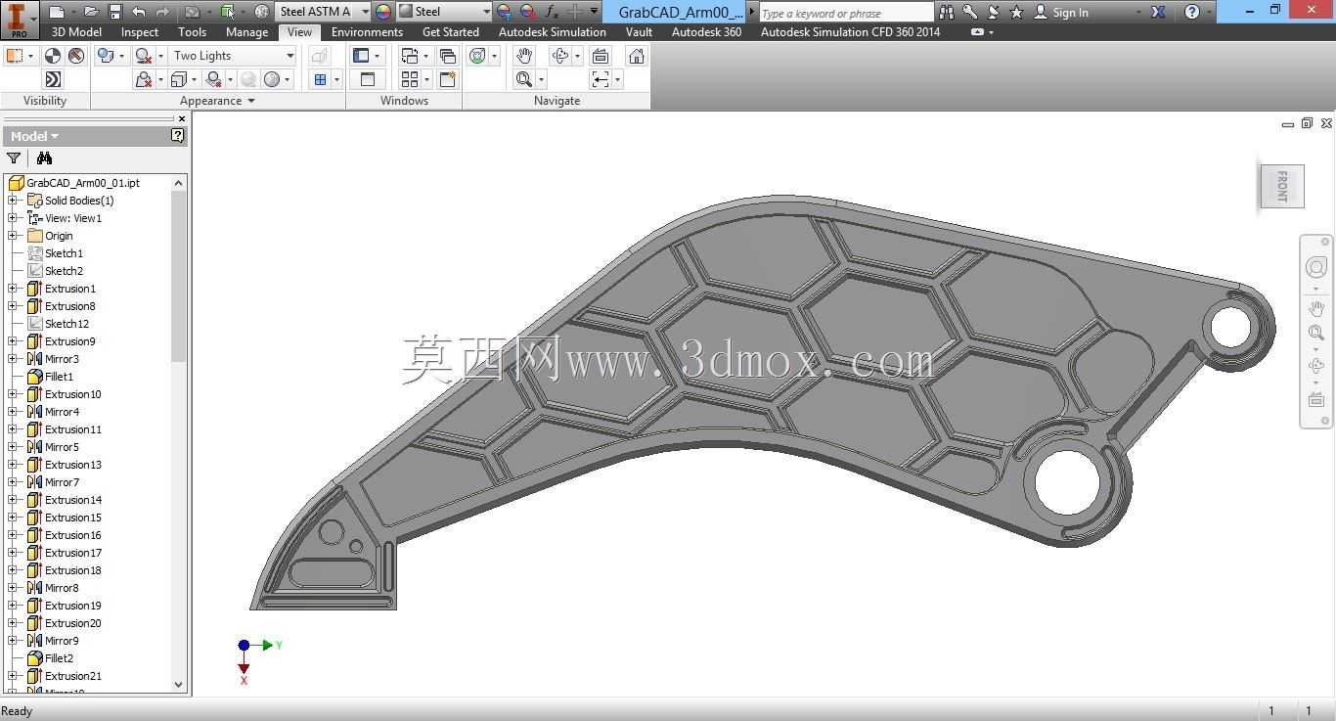Image resolution: width=1336 pixels, height=721 pixels.
Task: Click the Object Visibility icon
Action: click(x=15, y=56)
